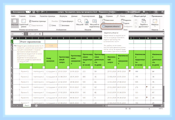Click the Insert Function fx icon
The image size is (175, 120).
(x=40, y=34)
